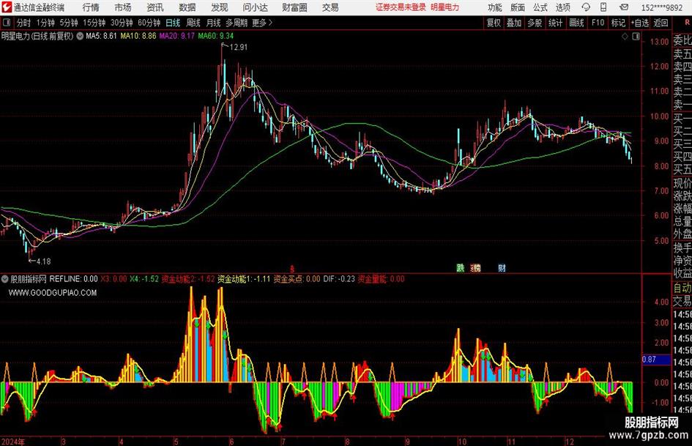The height and width of the screenshot is (446, 692).
Task: Switch to 30分钟 period
Action: 122,23
